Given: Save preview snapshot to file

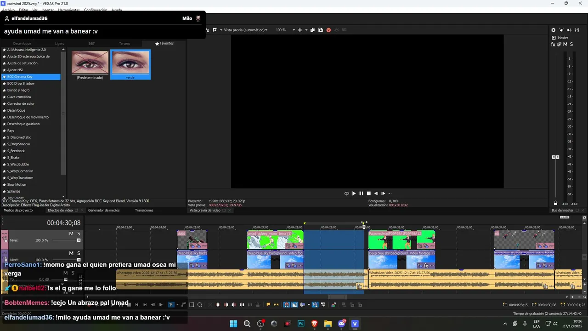Looking at the screenshot, I should coord(320,30).
